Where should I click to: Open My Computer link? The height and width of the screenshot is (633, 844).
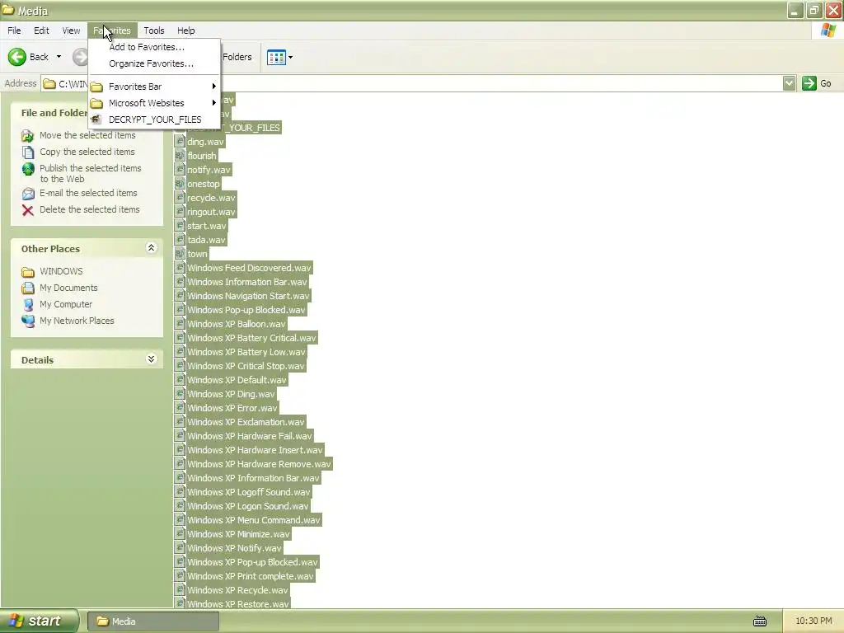pos(66,304)
